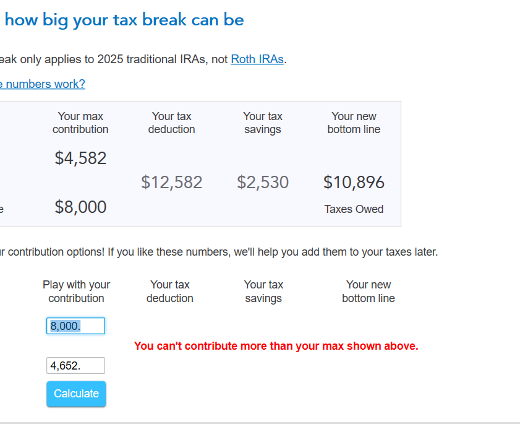520x424 pixels.
Task: Click 'Your tax savings' header in summary table
Action: pyautogui.click(x=263, y=123)
